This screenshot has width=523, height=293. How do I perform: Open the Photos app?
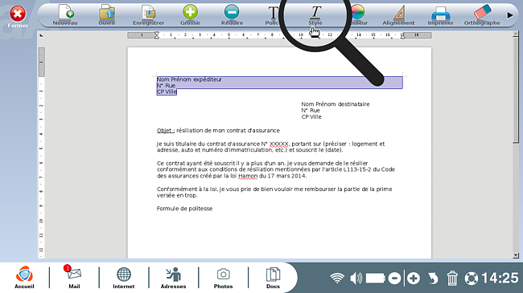pyautogui.click(x=223, y=277)
